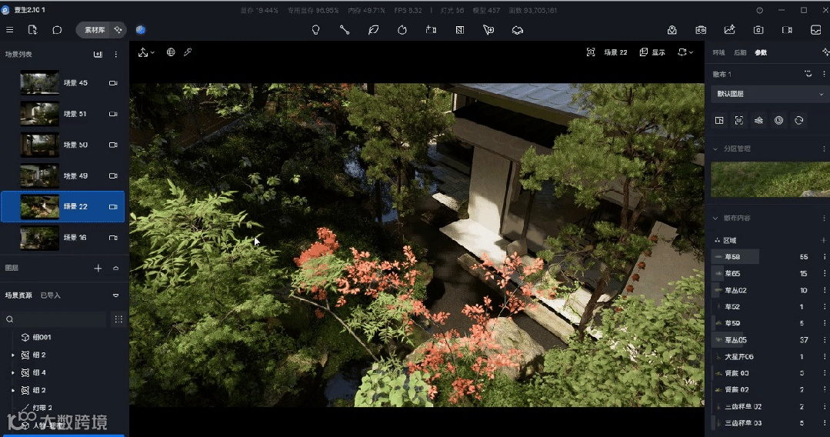Click the sparkle icon at the panel's top-right
This screenshot has height=437, width=830.
pos(825,52)
